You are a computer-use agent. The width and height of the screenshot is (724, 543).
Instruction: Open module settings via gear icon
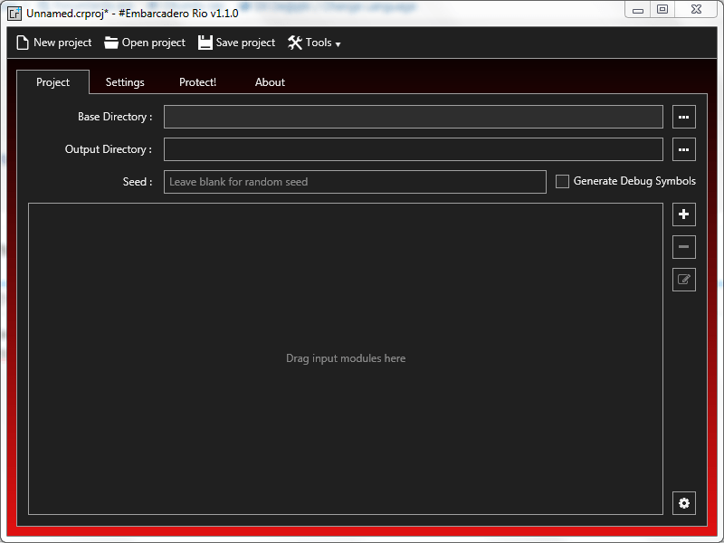click(x=684, y=503)
